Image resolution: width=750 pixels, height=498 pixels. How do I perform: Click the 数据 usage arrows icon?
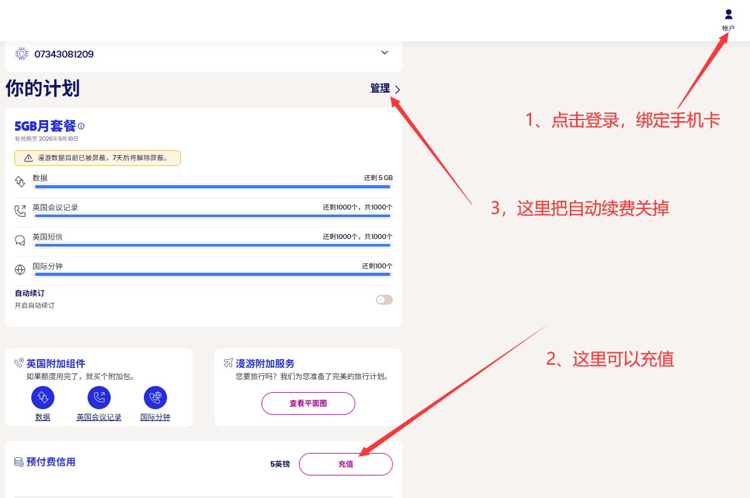tap(19, 182)
